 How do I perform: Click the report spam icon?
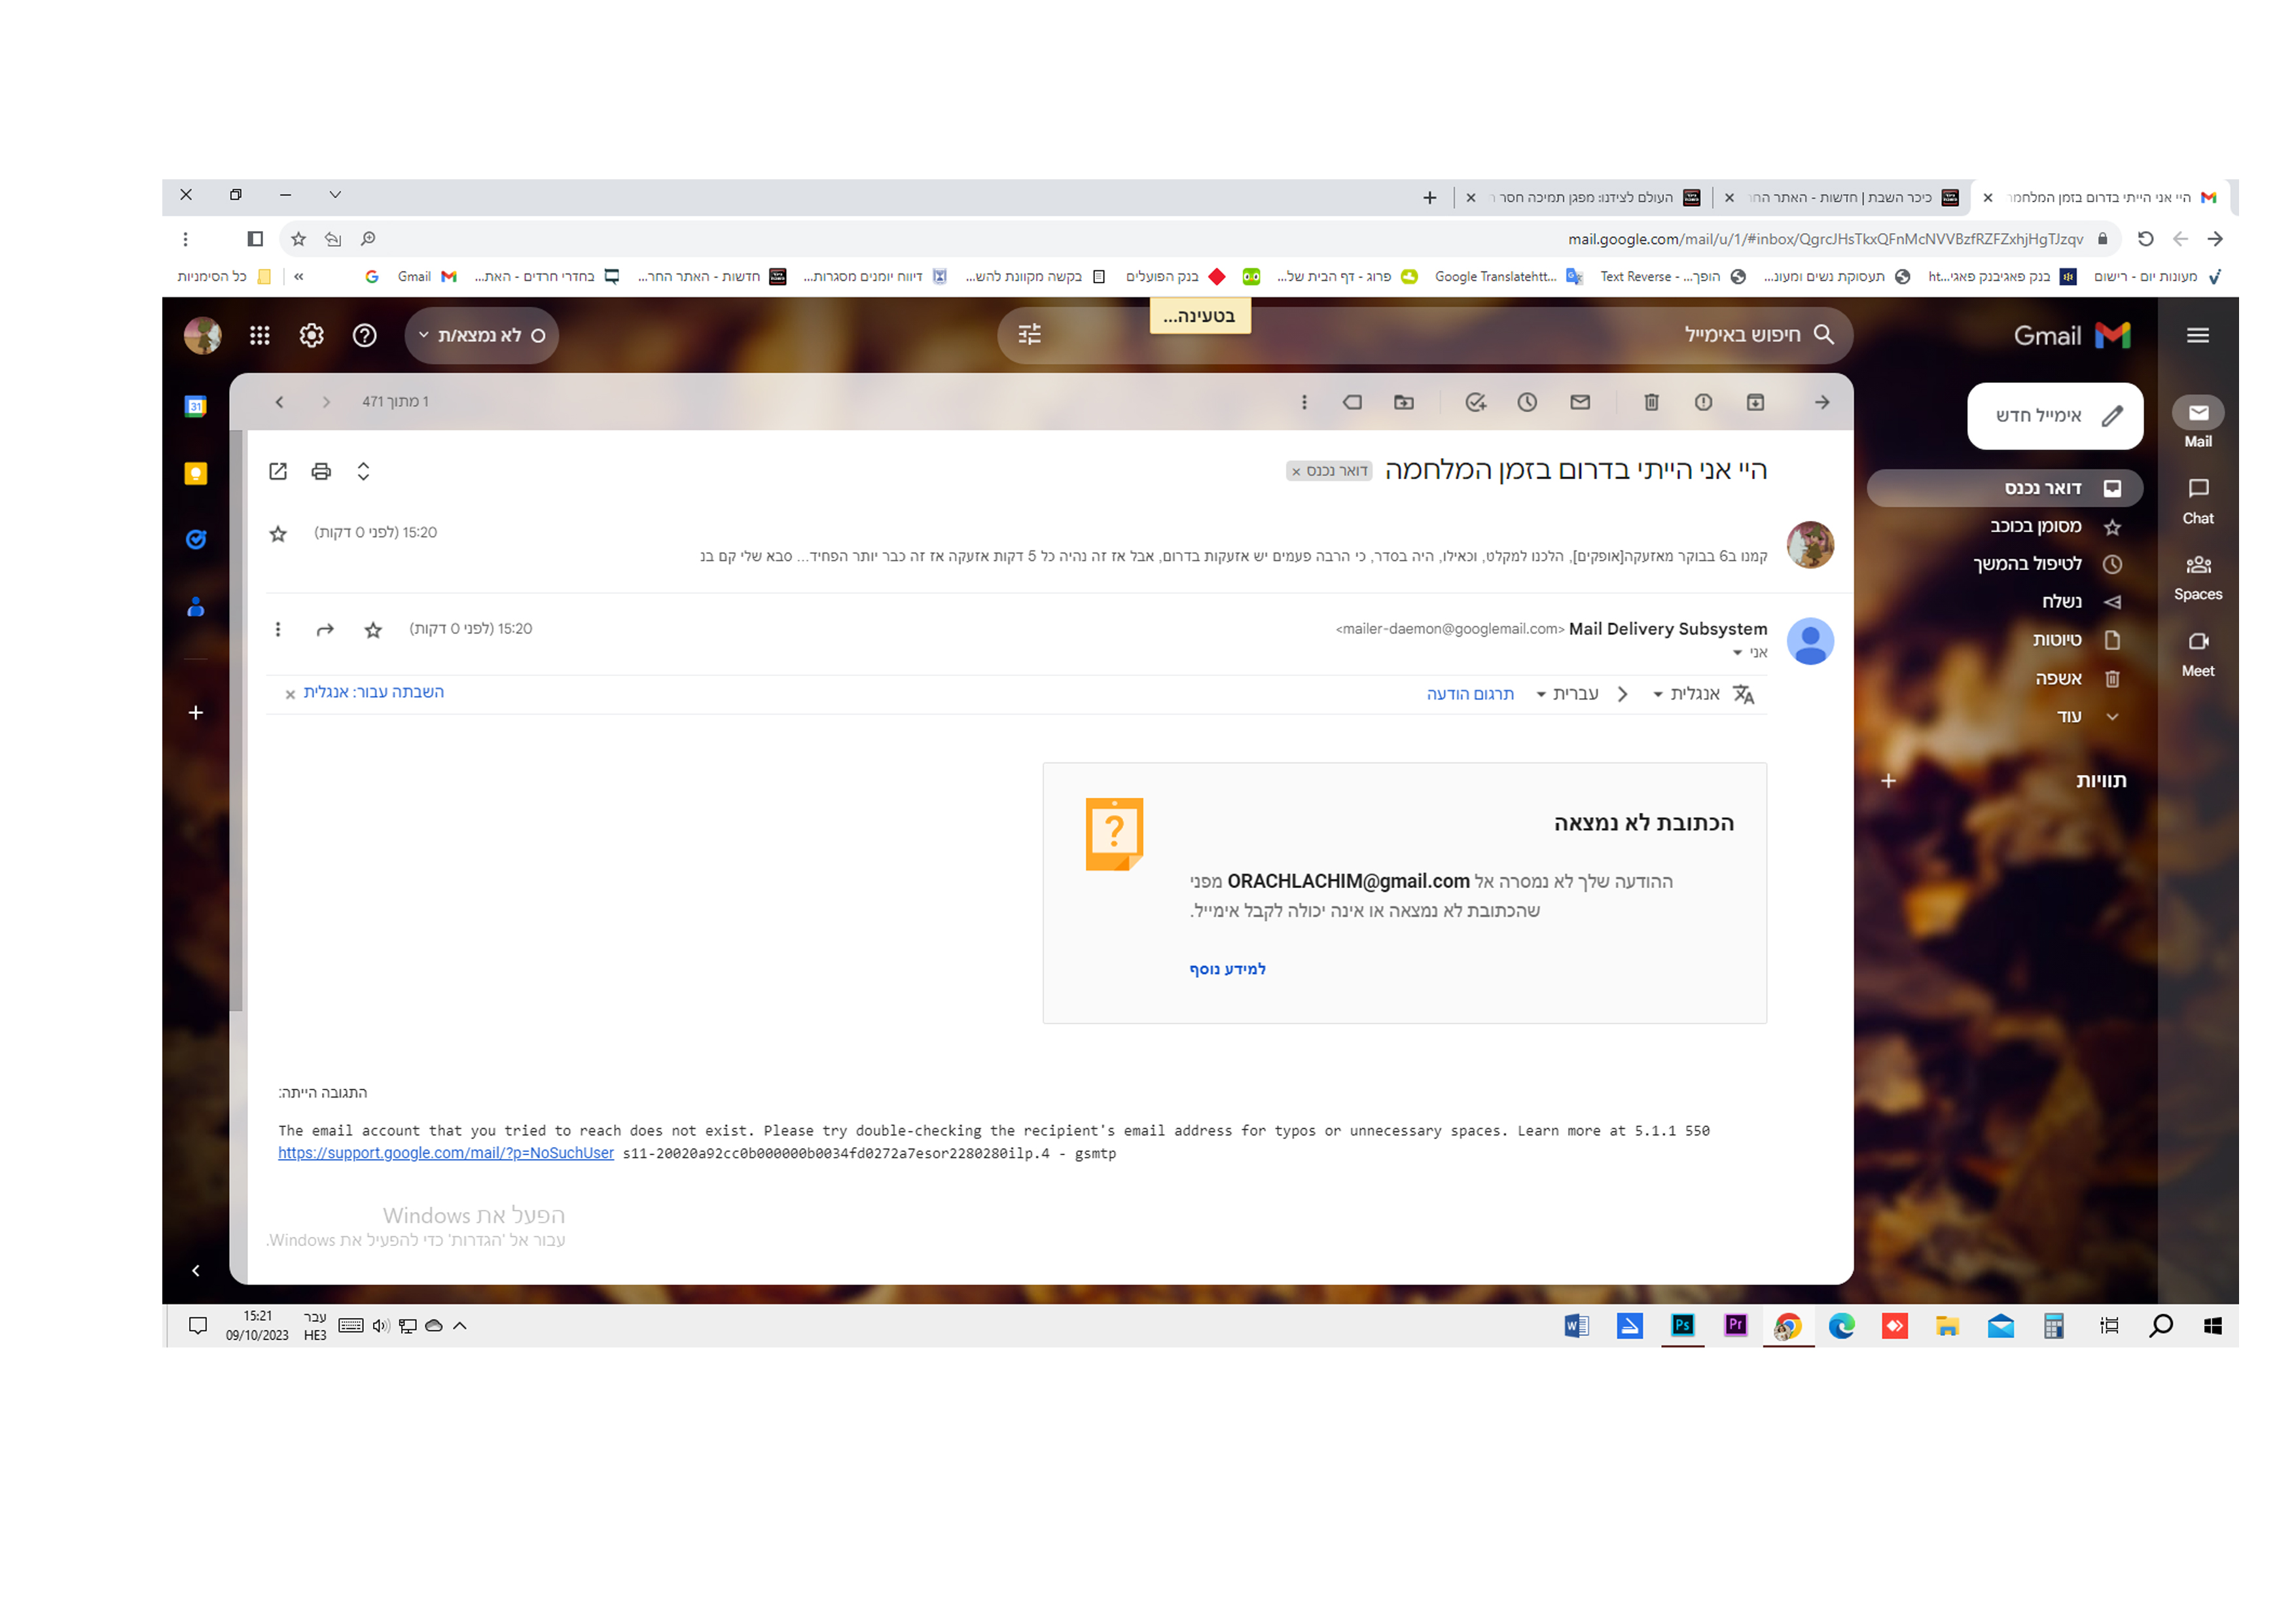pyautogui.click(x=1703, y=402)
